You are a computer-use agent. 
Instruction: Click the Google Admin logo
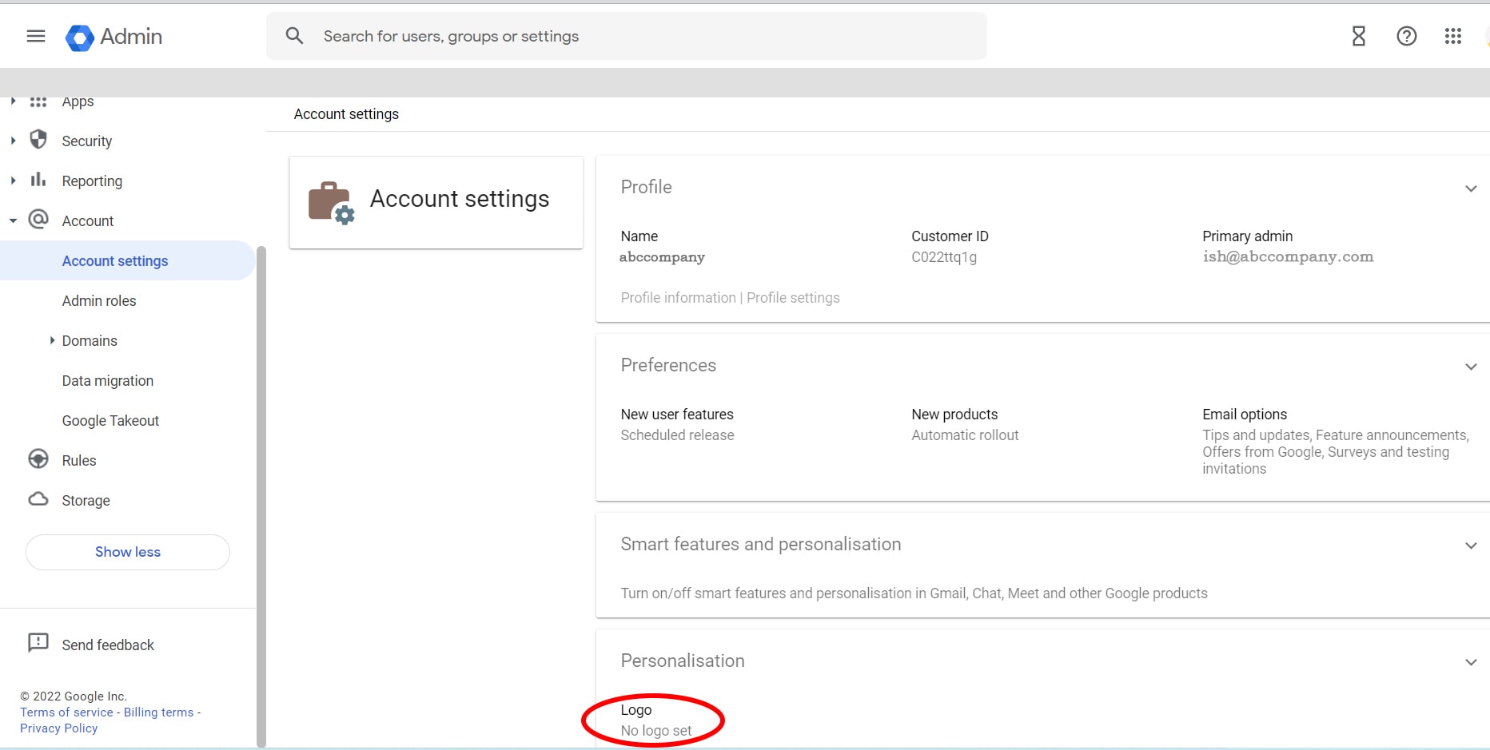coord(114,37)
